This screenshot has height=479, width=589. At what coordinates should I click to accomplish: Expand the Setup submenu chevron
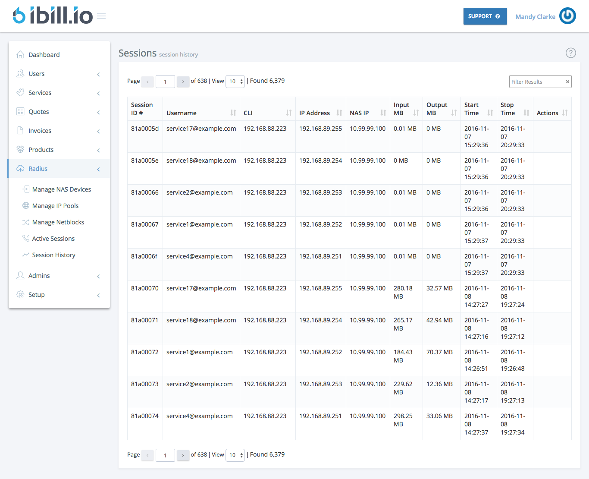[x=98, y=295]
